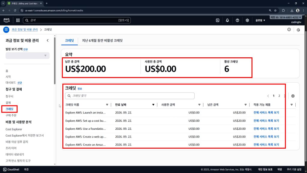
Task: Open browser zoom magnifier icon
Action: [x=270, y=11]
